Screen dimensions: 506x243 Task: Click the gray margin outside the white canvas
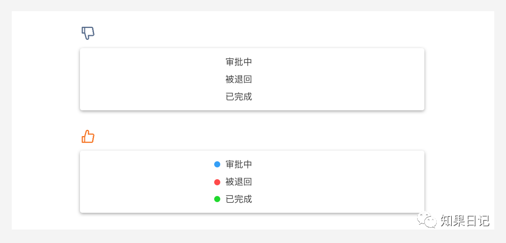click(x=6, y=121)
